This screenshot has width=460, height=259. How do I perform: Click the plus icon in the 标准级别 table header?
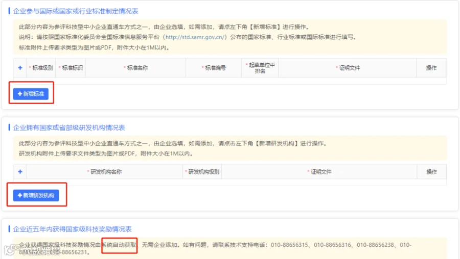coord(20,68)
